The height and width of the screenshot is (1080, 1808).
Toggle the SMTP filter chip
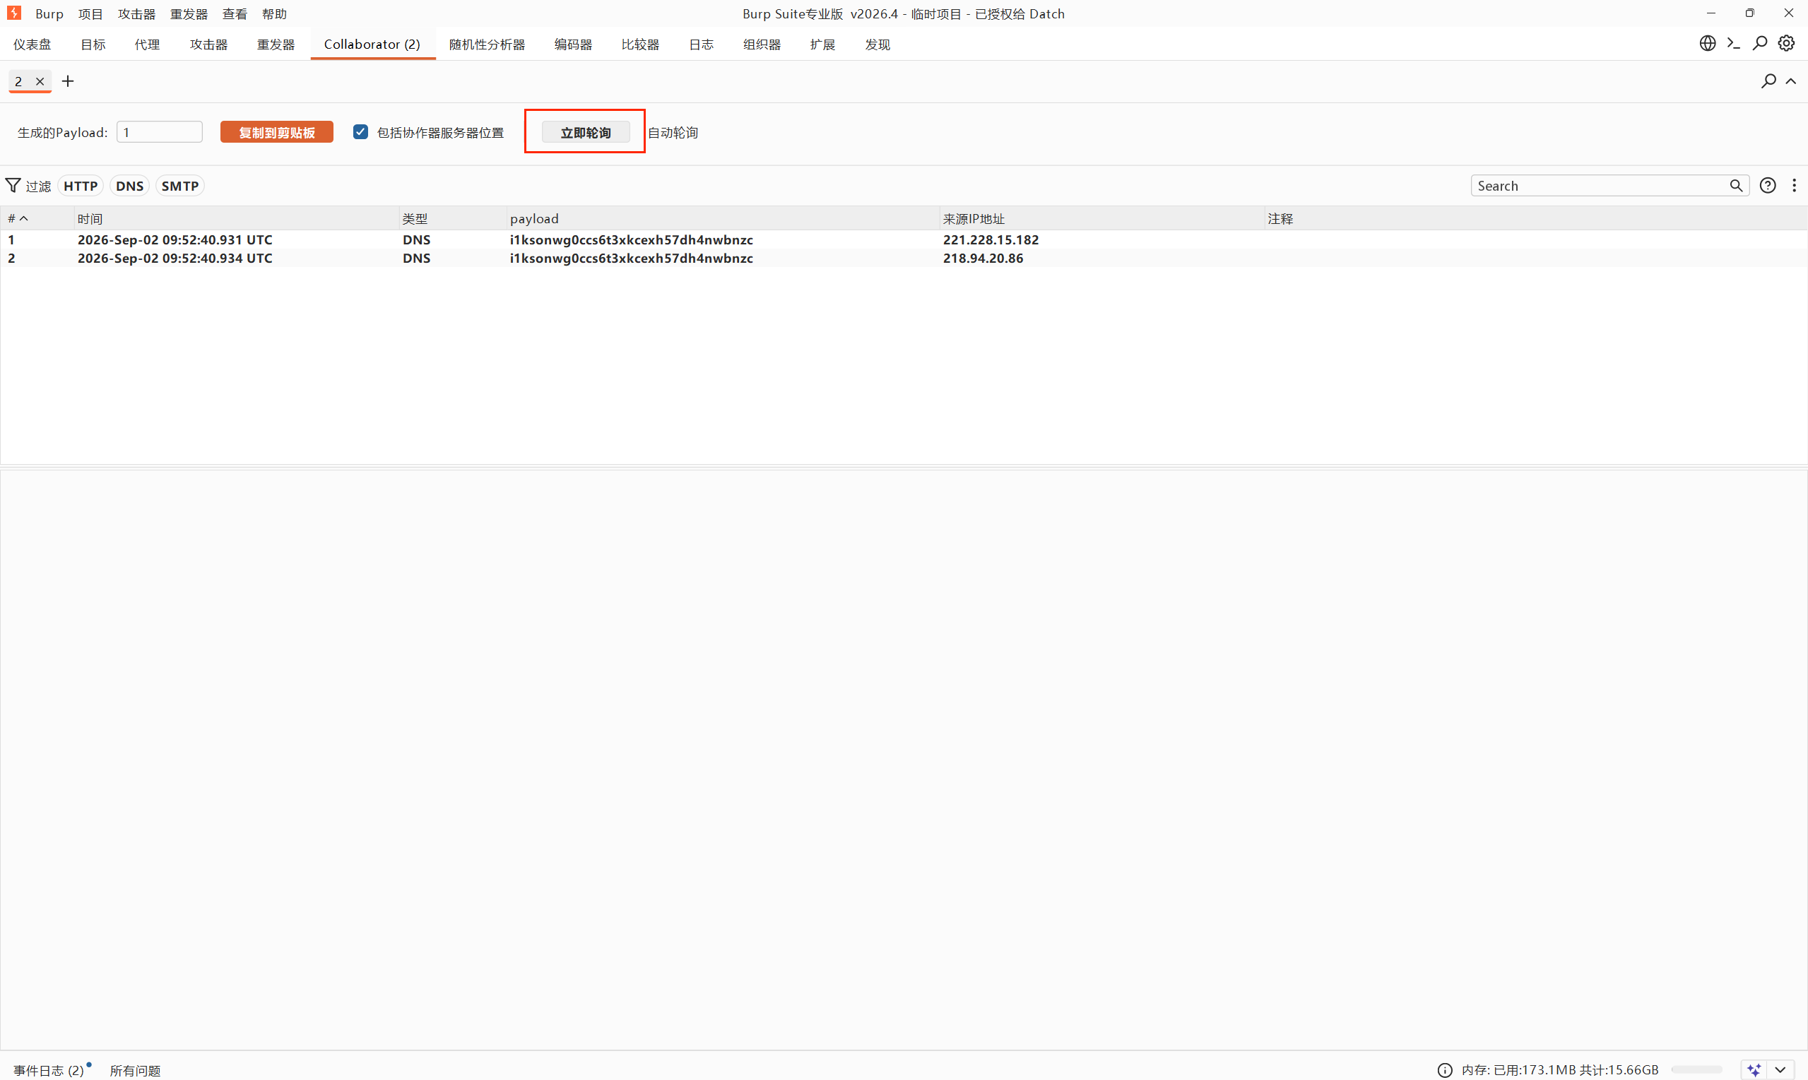(179, 186)
